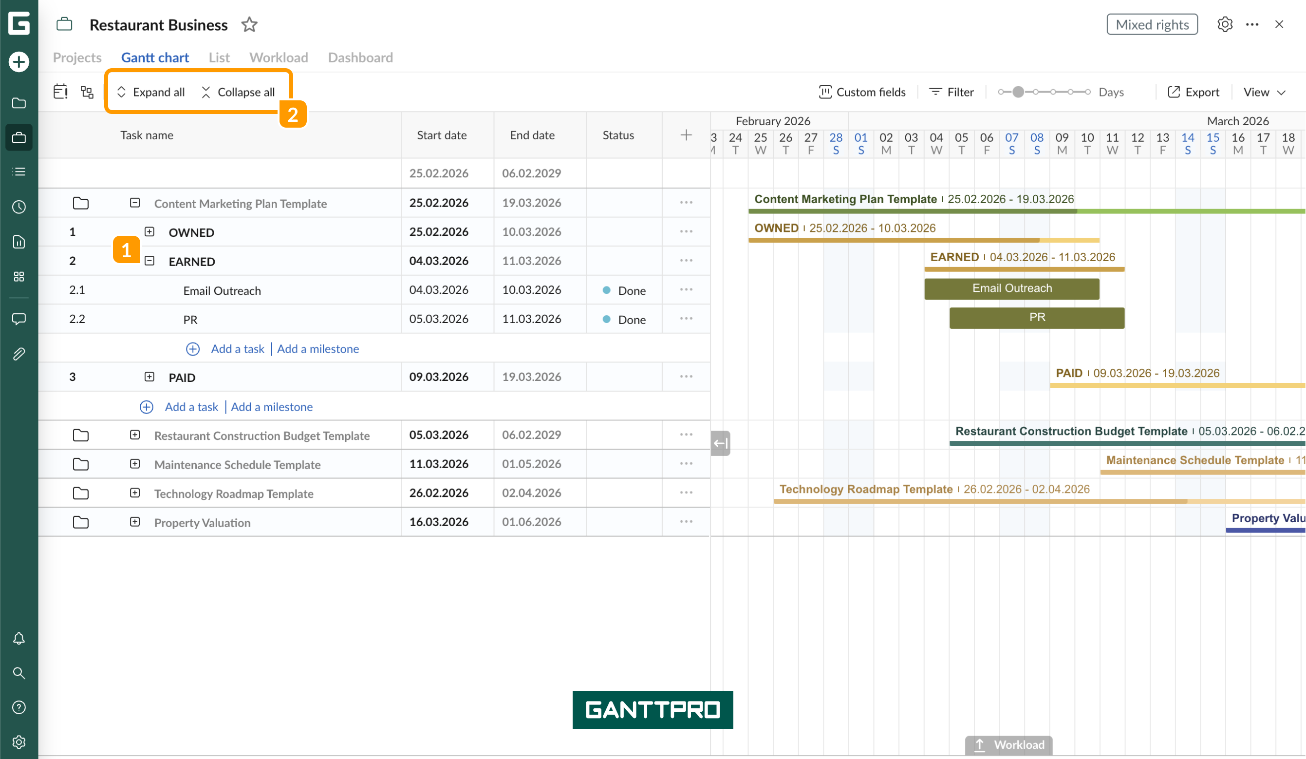Click the Mixed rights badge

(x=1152, y=24)
